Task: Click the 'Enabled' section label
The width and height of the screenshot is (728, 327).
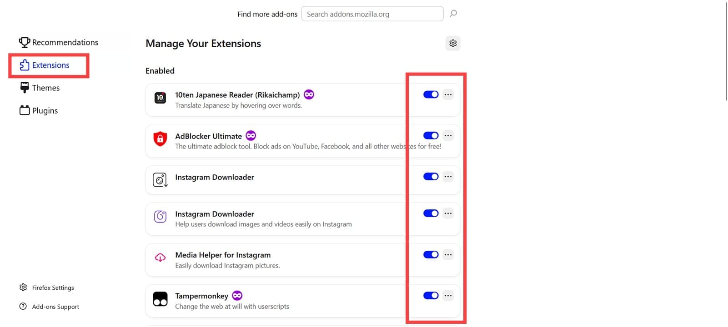Action: pyautogui.click(x=160, y=70)
